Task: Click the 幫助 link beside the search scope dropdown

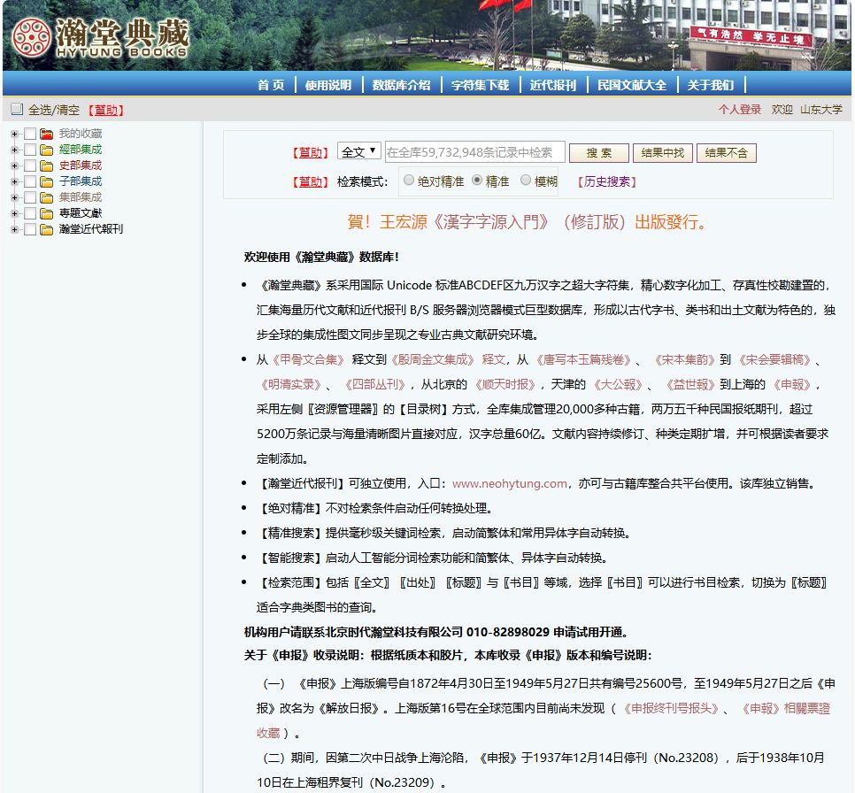Action: pos(311,153)
